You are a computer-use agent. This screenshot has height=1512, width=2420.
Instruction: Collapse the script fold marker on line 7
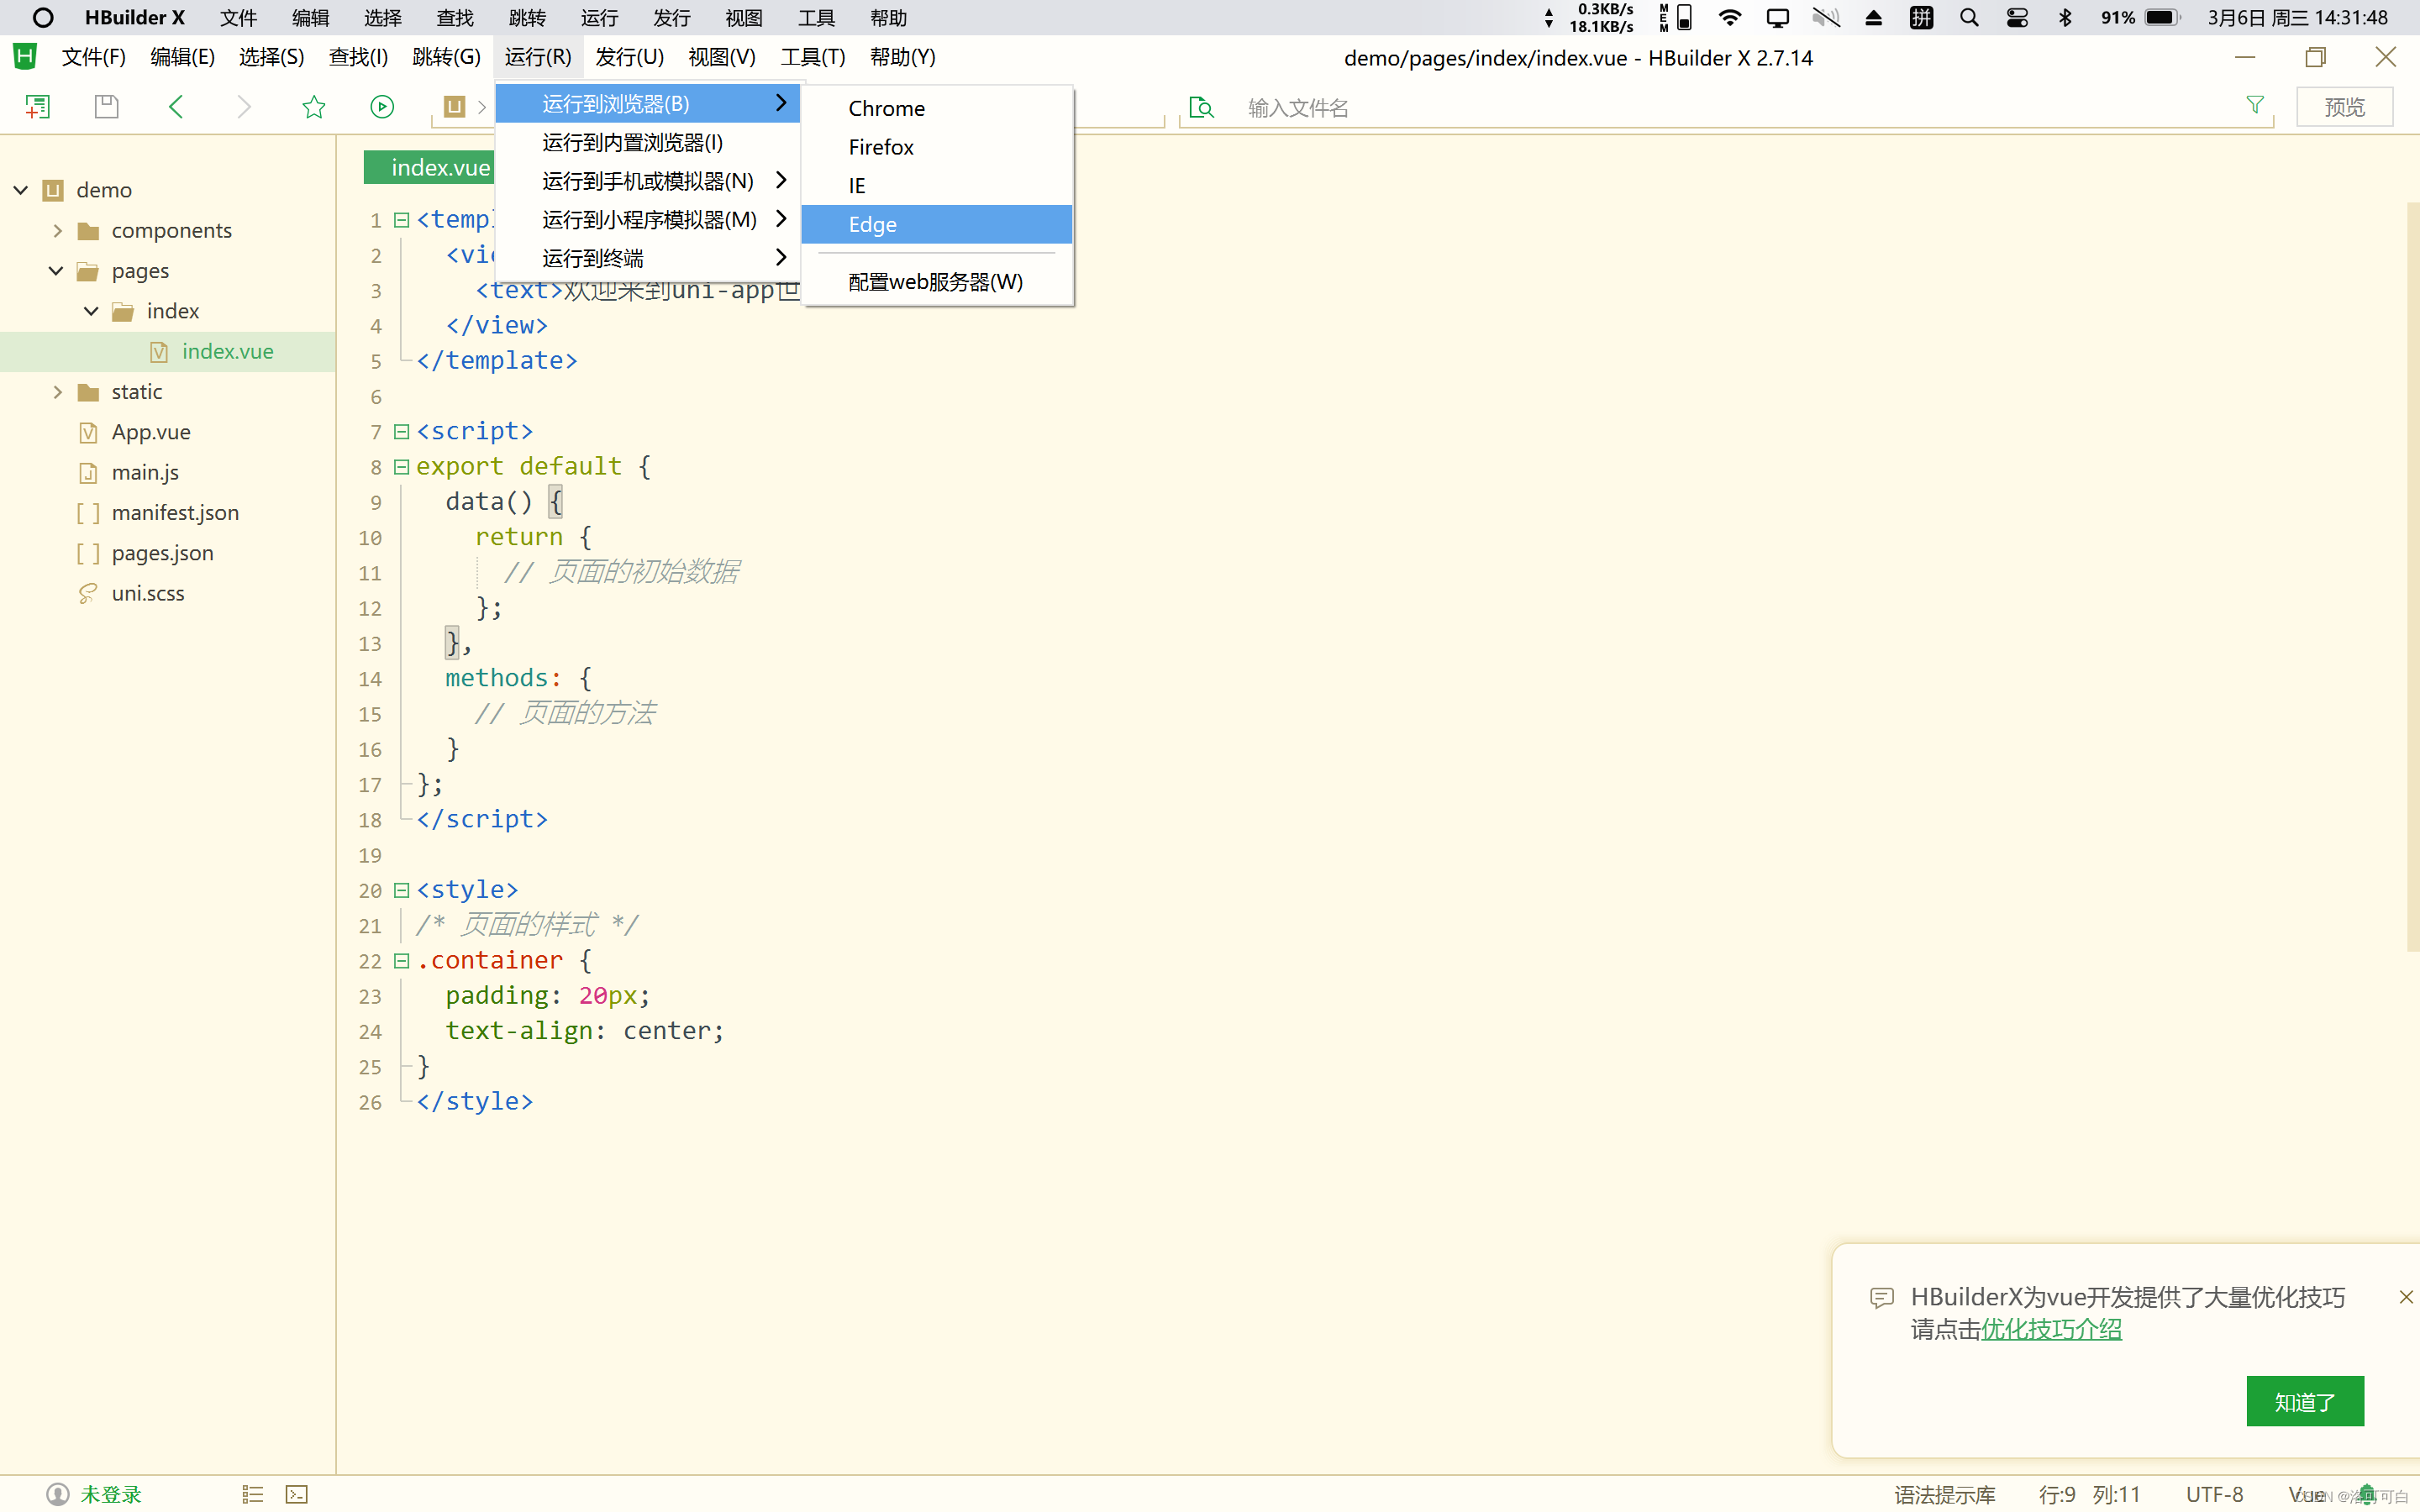(401, 431)
